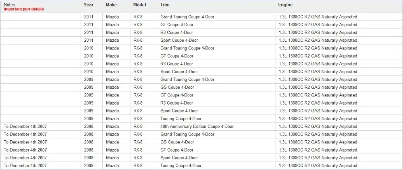Click note next to 2008 40th Anniversary Edition

click(x=25, y=127)
